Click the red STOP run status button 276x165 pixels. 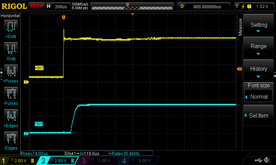tap(37, 6)
